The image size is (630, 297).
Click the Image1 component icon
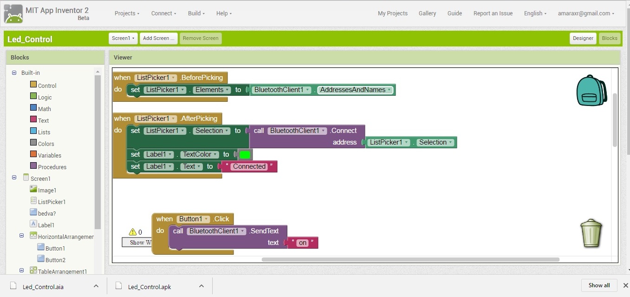tap(33, 189)
